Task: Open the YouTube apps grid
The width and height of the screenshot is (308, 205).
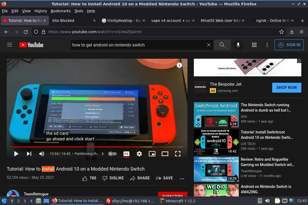Action: [254, 45]
